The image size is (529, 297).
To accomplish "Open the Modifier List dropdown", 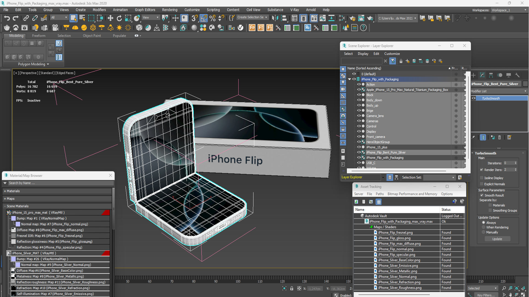I will pos(499,91).
